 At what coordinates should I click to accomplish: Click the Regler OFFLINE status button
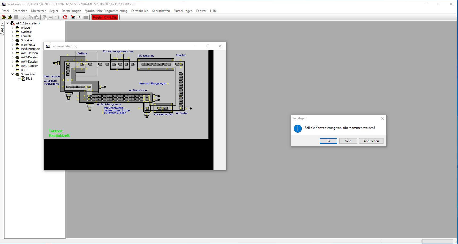tap(105, 17)
